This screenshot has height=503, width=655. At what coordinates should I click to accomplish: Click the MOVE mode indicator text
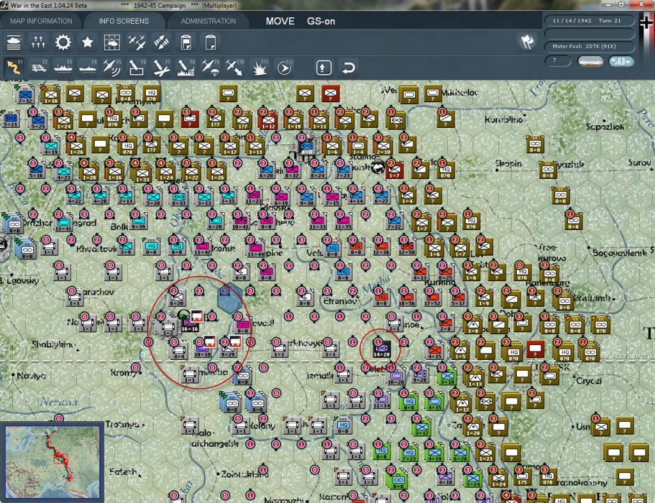click(x=280, y=21)
